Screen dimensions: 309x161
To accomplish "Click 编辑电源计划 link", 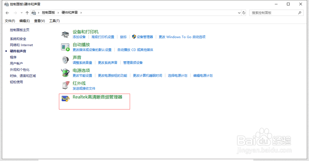I will click(x=203, y=76).
